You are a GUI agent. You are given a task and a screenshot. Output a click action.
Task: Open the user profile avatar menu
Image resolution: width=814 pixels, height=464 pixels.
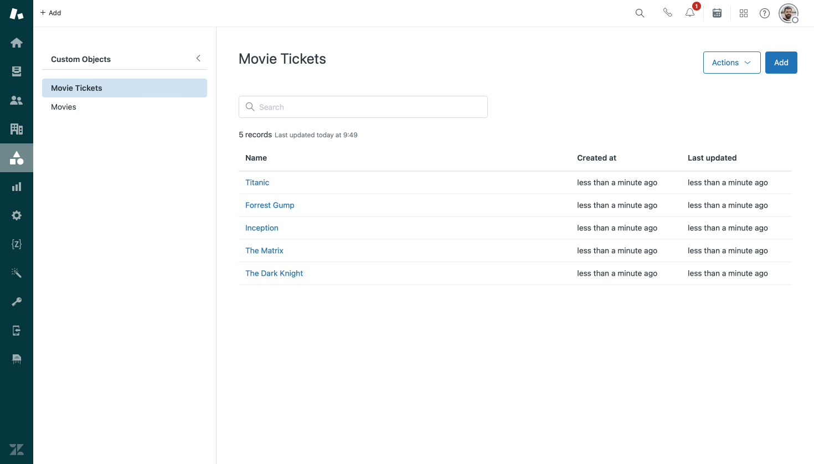pos(789,13)
